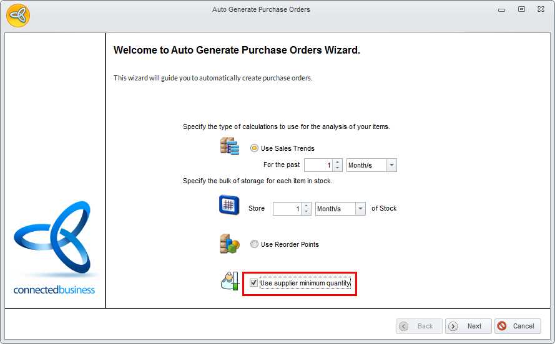555x344 pixels.
Task: Click the disabled Back button
Action: [x=419, y=326]
